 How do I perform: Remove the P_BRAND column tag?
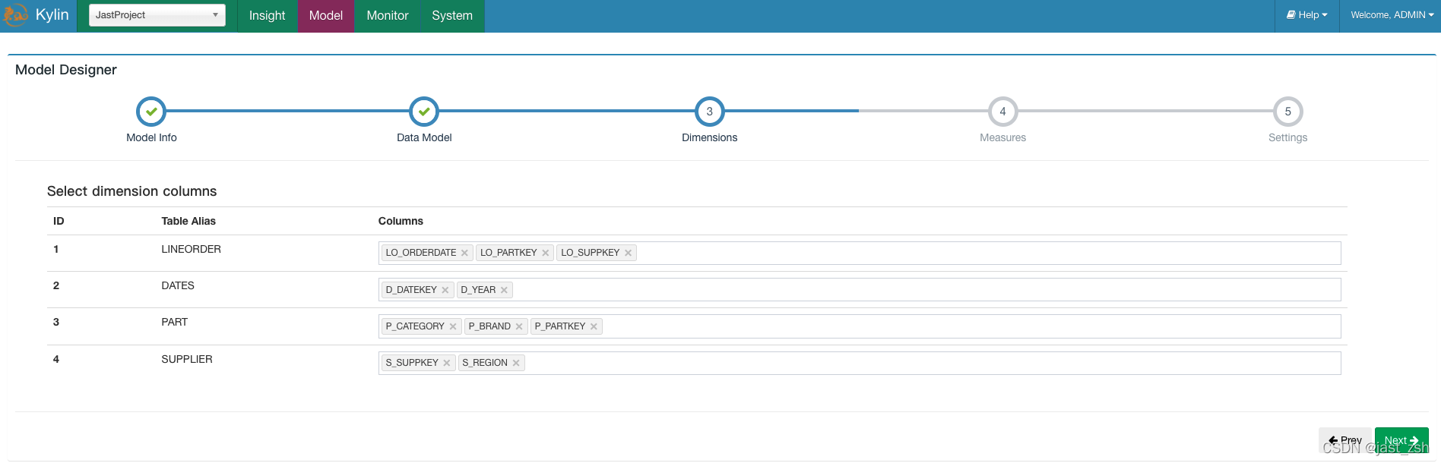[519, 326]
